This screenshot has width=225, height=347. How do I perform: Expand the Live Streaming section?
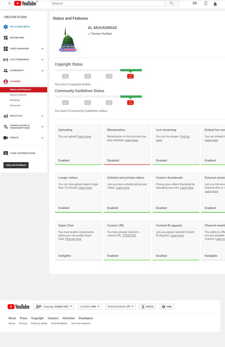[42, 60]
